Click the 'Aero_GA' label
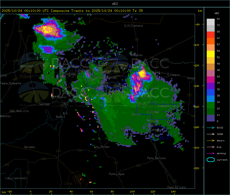The height and width of the screenshot is (195, 230). [153, 120]
